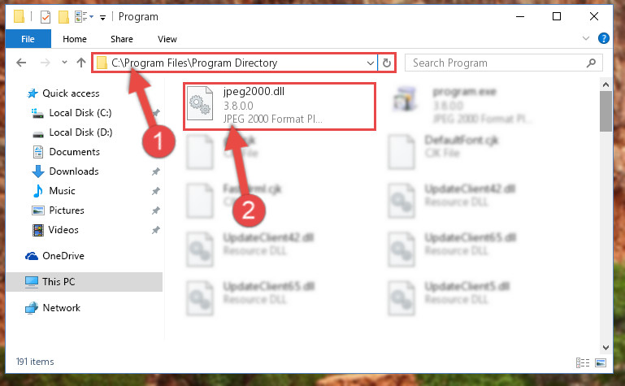The height and width of the screenshot is (386, 625).
Task: Switch to the View tab
Action: click(167, 39)
